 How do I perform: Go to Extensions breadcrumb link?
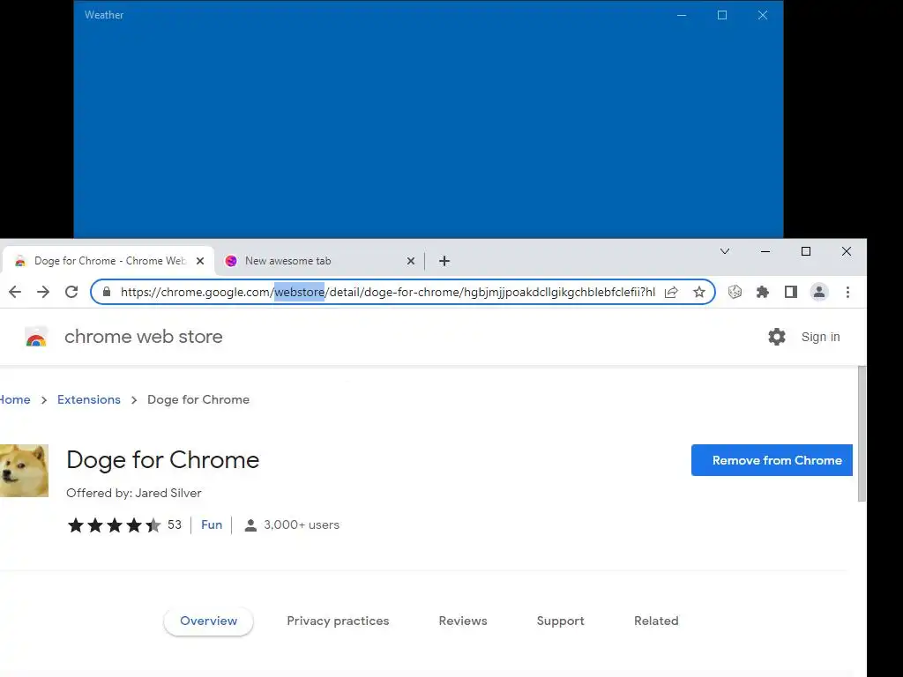pyautogui.click(x=89, y=399)
